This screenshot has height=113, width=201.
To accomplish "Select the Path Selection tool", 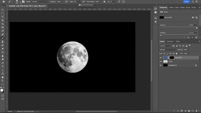I will tap(3, 70).
